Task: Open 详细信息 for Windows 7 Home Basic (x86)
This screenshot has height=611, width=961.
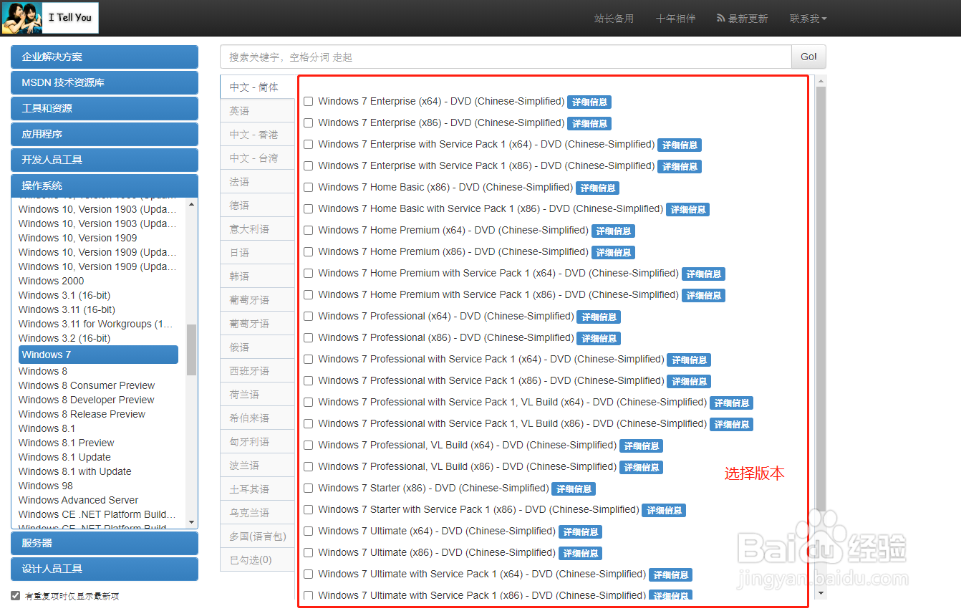Action: point(598,188)
